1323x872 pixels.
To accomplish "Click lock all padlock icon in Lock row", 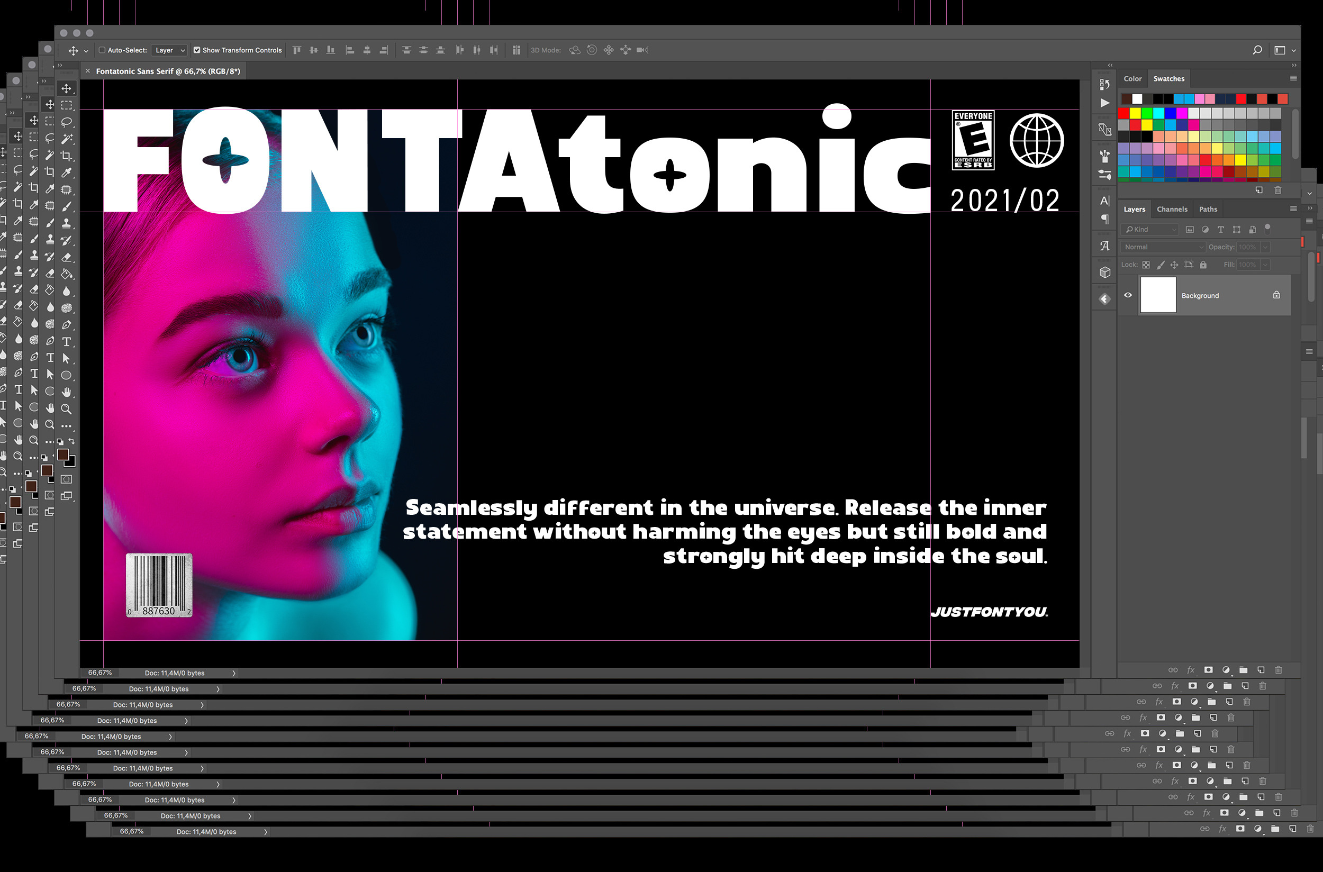I will point(1203,265).
